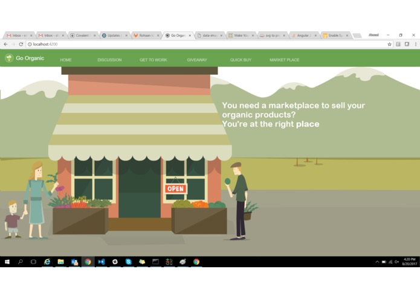This screenshot has height=298, width=420.
Task: Open Visual Studio Code from taskbar
Action: (102, 262)
